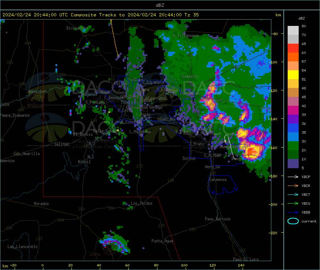
Task: Select the magenta 39-42 dBZ color swatch
Action: tap(293, 110)
